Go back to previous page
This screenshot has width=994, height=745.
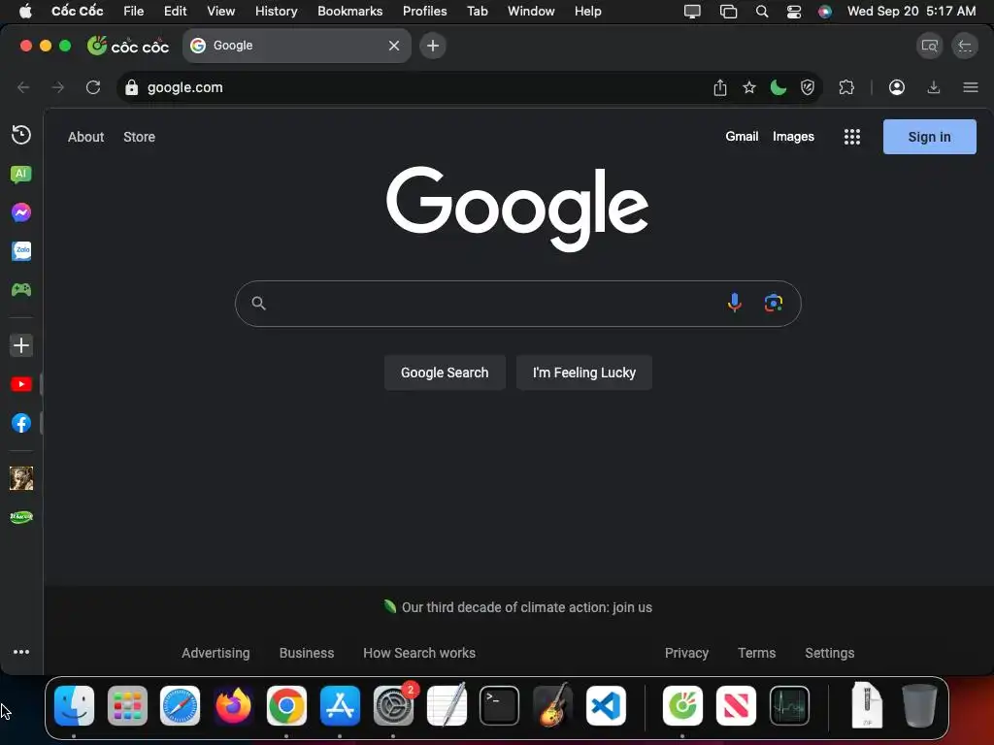click(x=23, y=87)
